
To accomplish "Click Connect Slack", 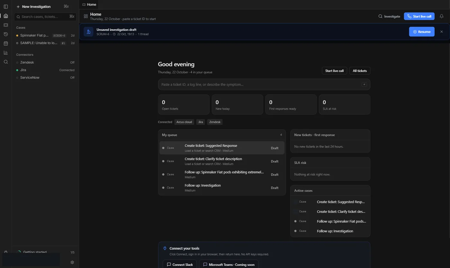I will 180,264.
